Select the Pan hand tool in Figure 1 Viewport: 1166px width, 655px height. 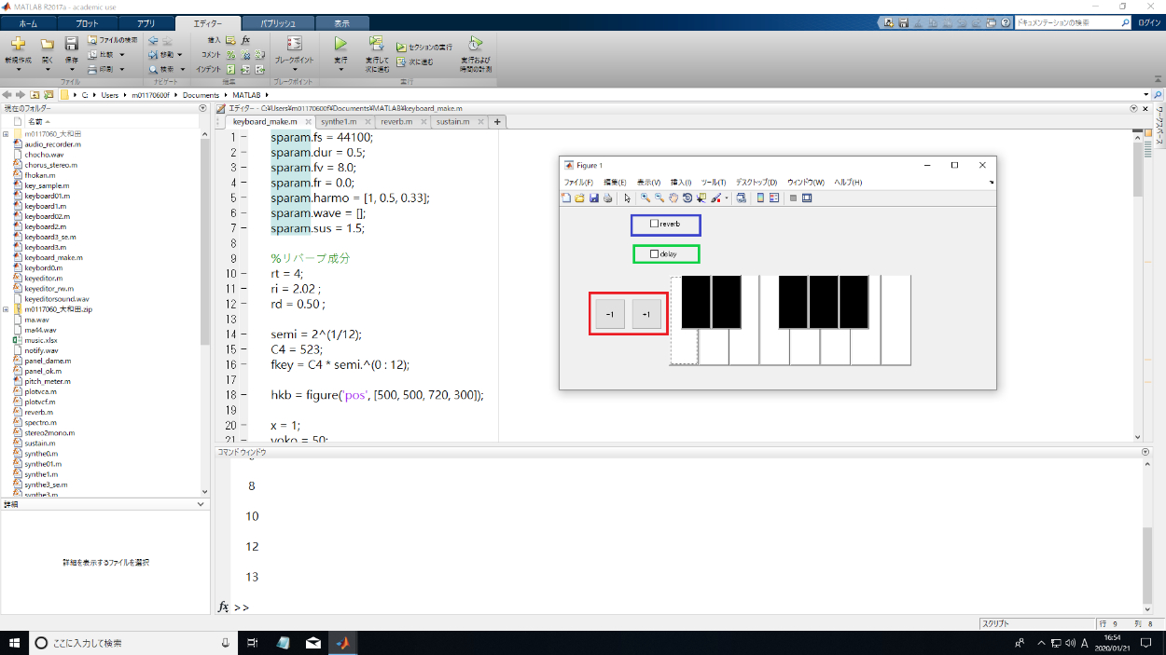[673, 198]
